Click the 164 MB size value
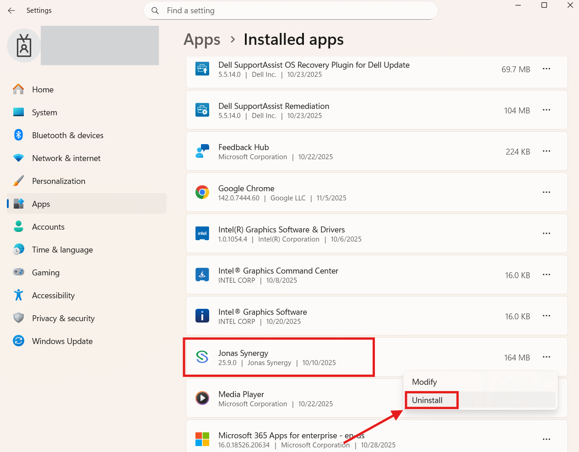This screenshot has height=452, width=579. pos(517,358)
